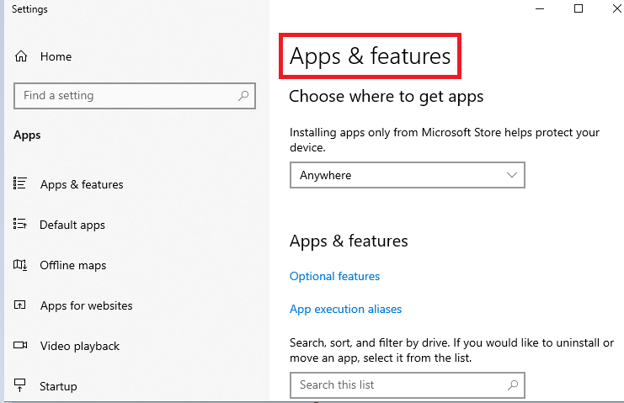Open the Offline maps map icon
This screenshot has height=403, width=624.
point(20,265)
